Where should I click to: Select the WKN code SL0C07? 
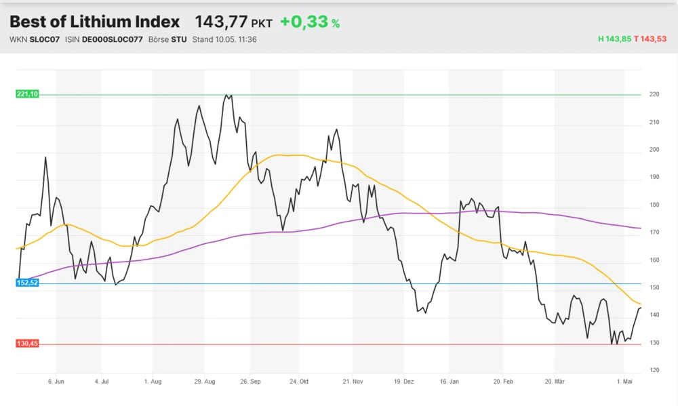pos(45,39)
